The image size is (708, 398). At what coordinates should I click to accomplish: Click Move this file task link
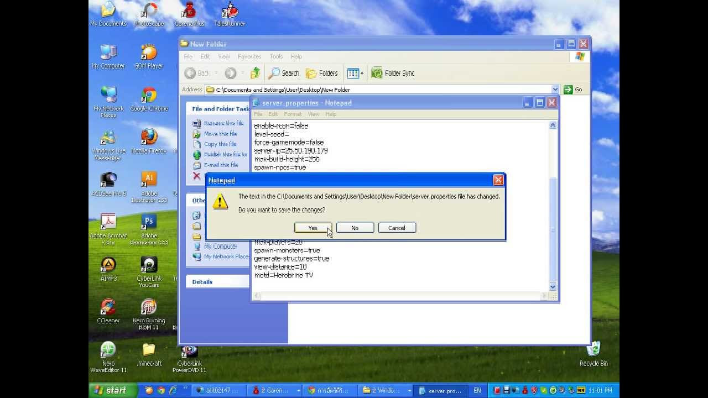[220, 134]
